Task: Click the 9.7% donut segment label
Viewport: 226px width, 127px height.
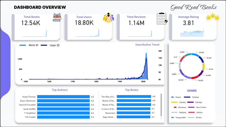Action: pos(175,57)
